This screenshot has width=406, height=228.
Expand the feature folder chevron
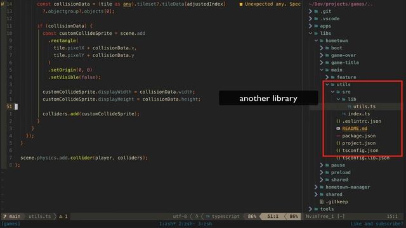tap(327, 77)
